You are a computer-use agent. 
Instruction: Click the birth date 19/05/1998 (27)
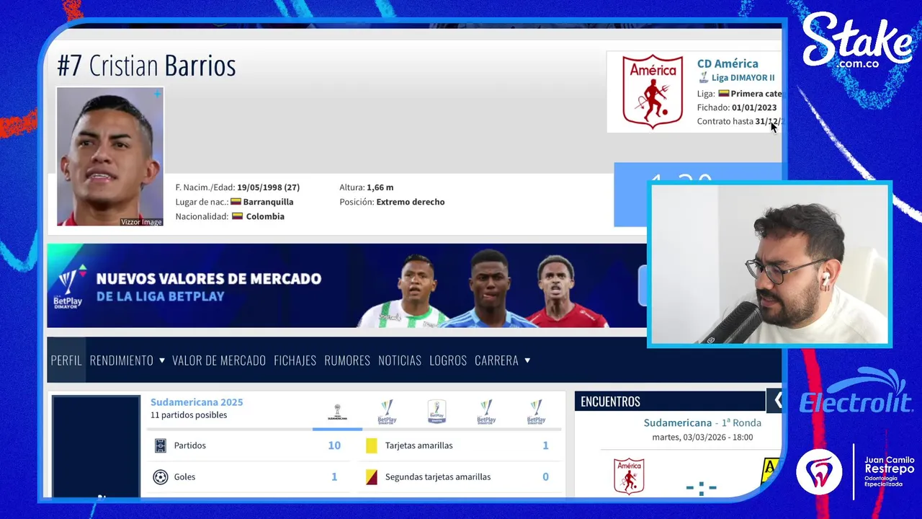pos(268,187)
